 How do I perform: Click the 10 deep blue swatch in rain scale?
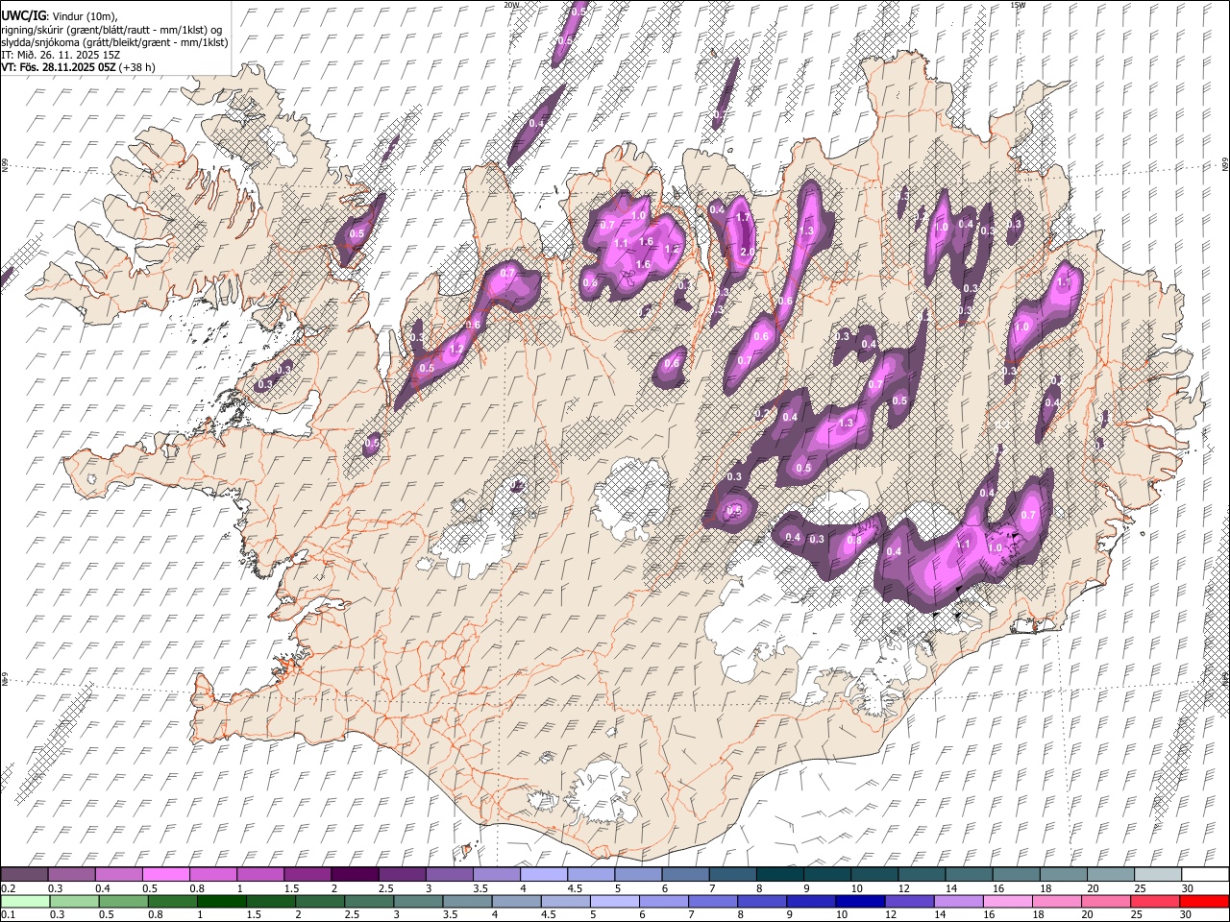click(x=861, y=902)
